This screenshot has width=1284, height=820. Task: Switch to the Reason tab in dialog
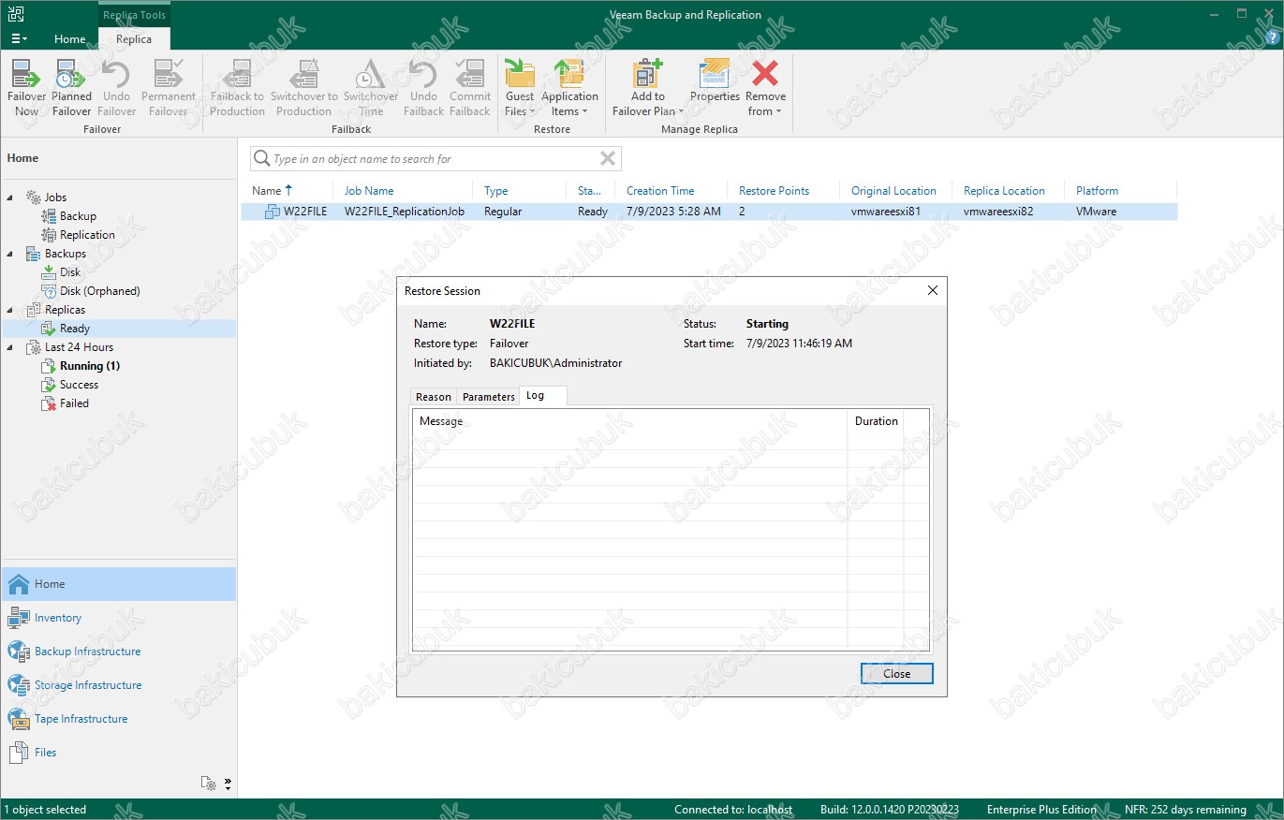pos(434,397)
